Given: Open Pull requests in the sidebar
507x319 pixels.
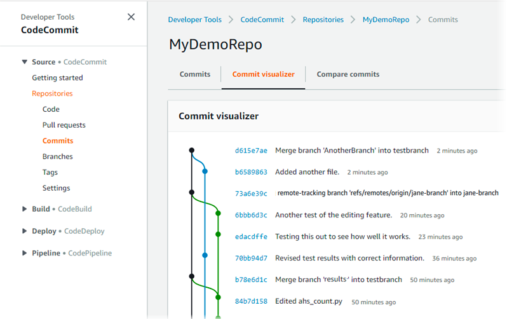Looking at the screenshot, I should click(x=64, y=125).
